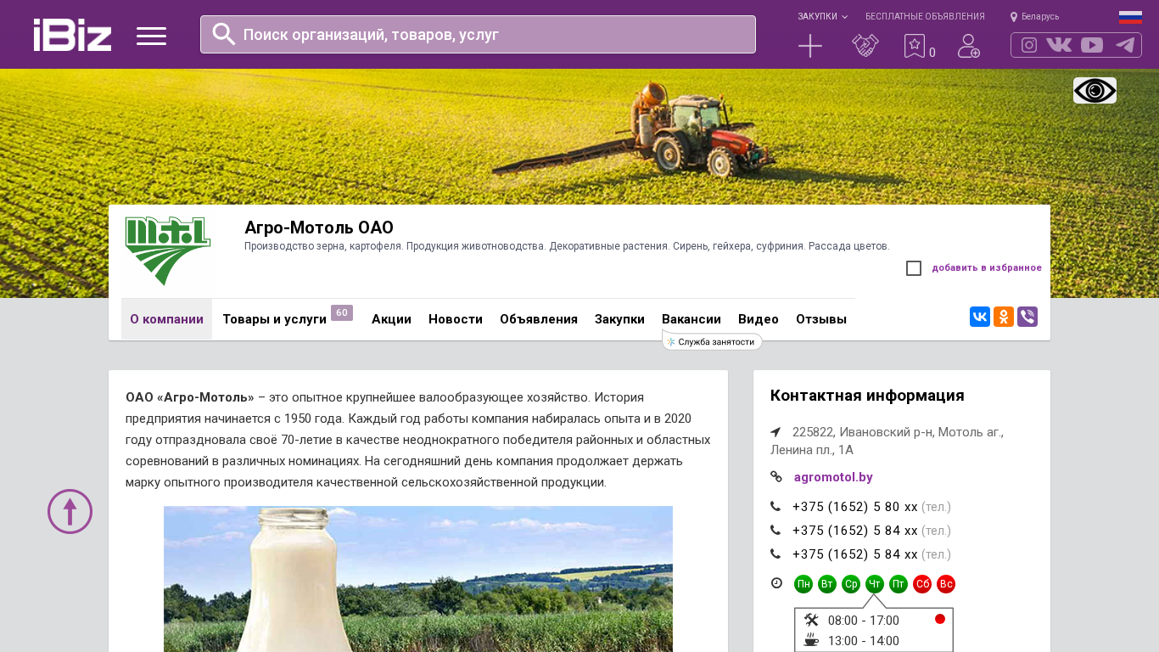Screen dimensions: 1159x652
Task: Share via orange Odnoklassniki button
Action: click(1004, 317)
